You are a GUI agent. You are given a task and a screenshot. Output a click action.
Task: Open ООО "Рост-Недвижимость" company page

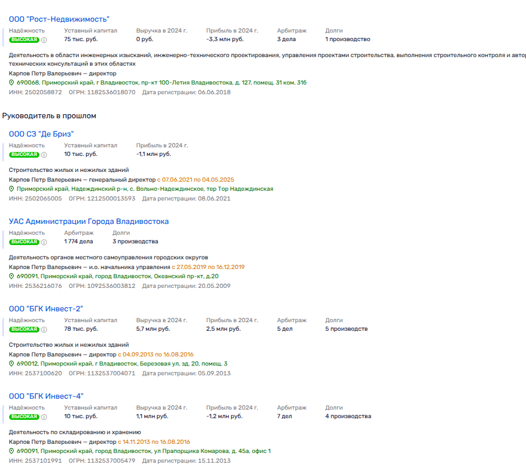tap(59, 19)
